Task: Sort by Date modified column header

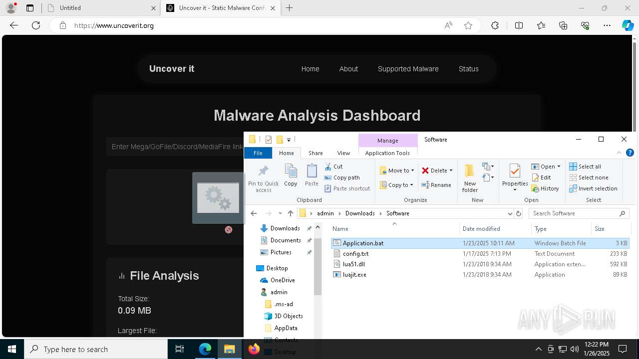Action: pyautogui.click(x=495, y=229)
